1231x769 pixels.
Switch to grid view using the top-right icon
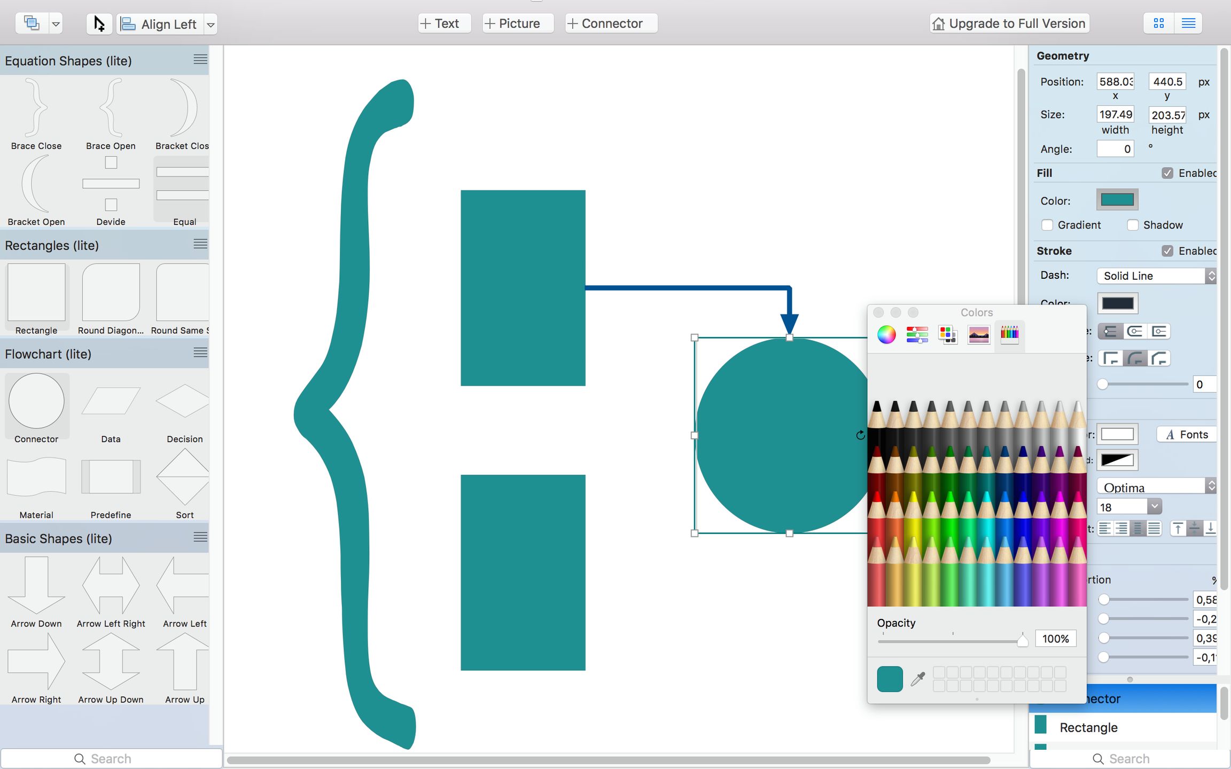point(1158,23)
